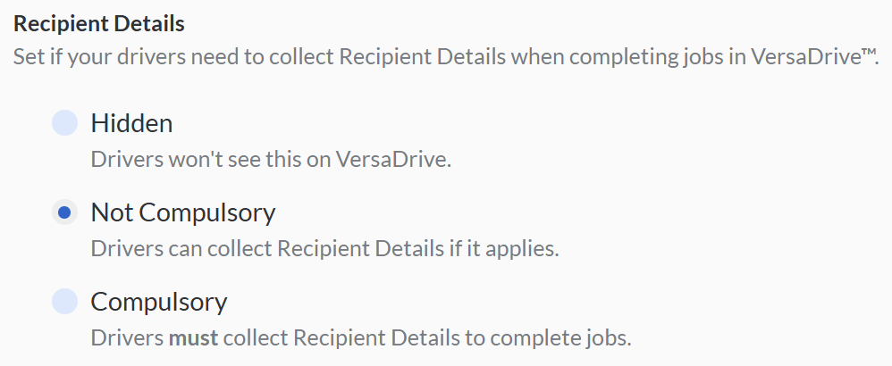Click the selected Not Compulsory radio button

point(64,212)
